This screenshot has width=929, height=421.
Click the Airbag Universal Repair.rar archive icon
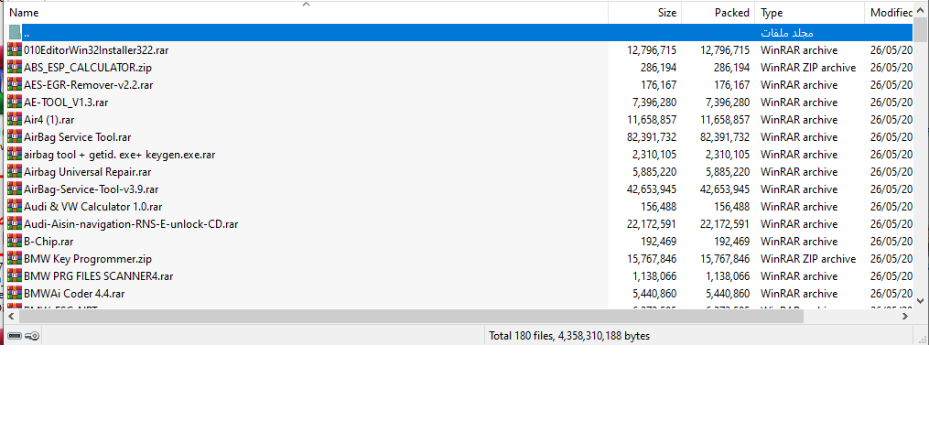15,172
